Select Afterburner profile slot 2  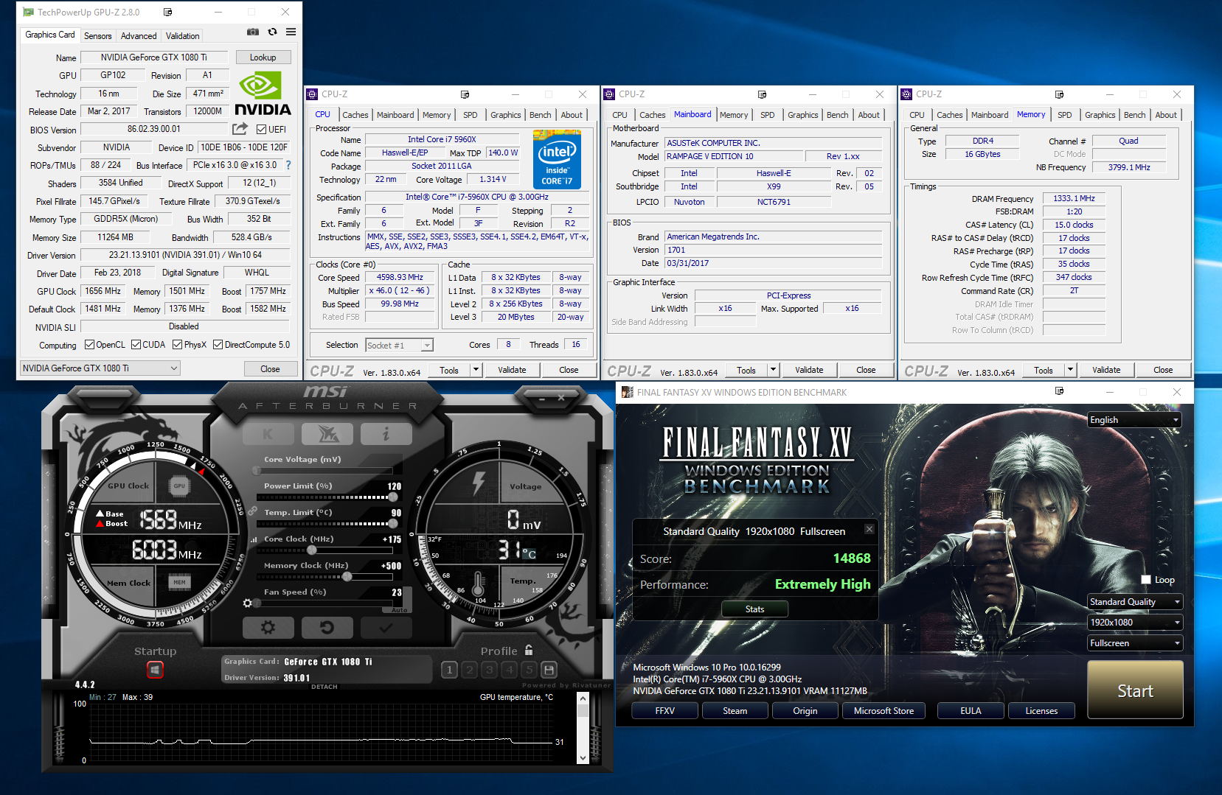coord(470,670)
